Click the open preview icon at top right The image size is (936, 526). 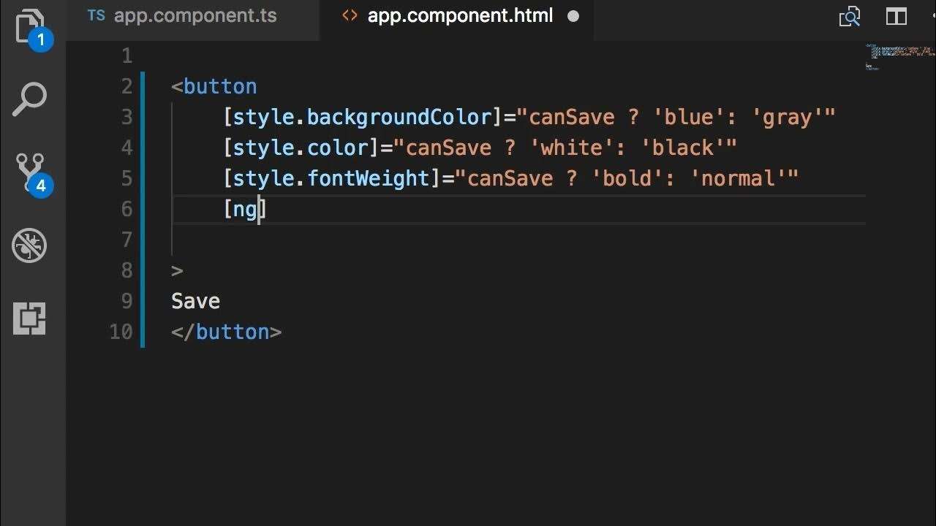point(850,16)
